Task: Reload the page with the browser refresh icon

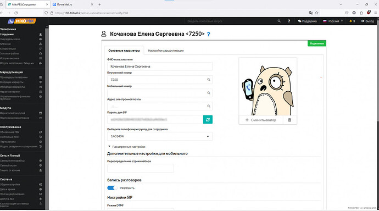Action: tap(16, 13)
